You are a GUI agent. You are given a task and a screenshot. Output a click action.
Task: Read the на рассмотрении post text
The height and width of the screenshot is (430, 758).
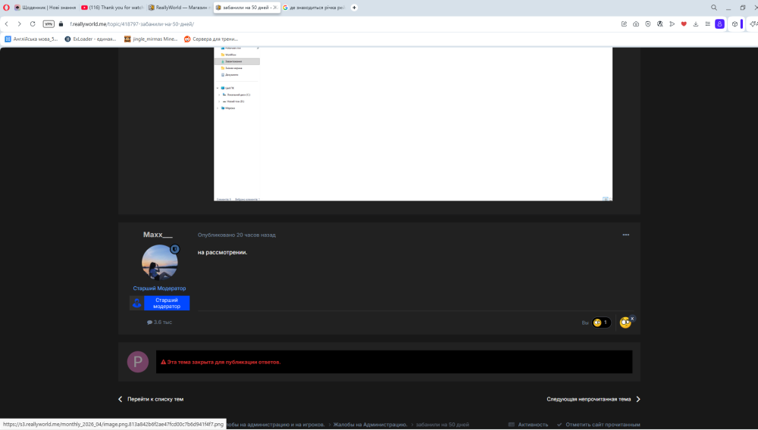(x=222, y=252)
